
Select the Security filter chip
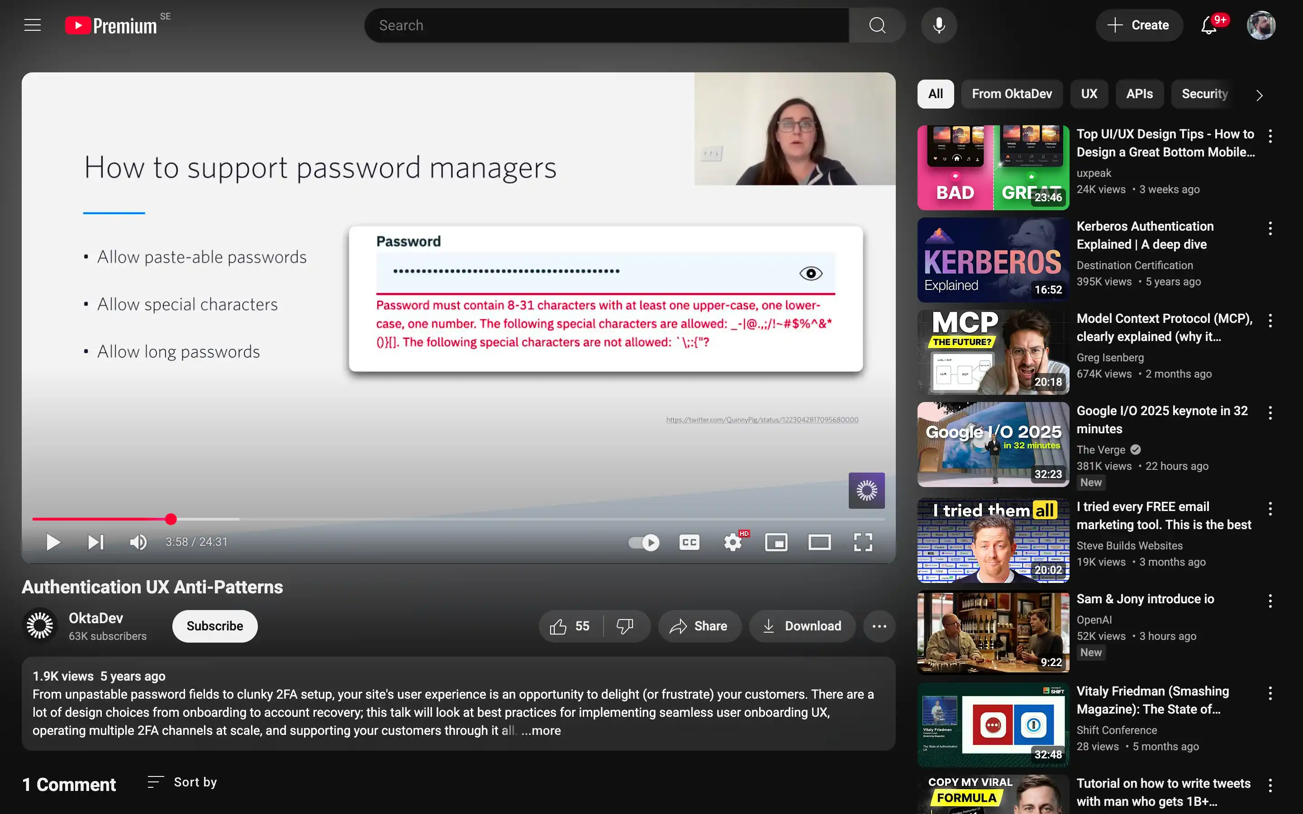coord(1204,94)
